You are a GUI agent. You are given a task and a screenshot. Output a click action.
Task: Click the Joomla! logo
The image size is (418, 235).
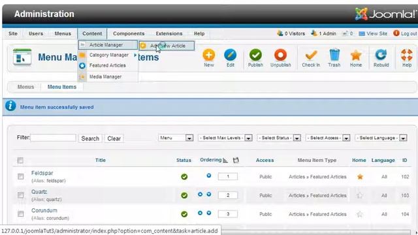pos(385,14)
